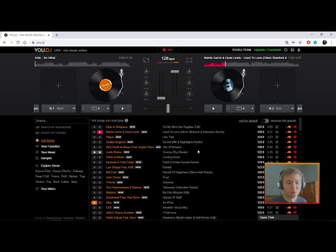336x252 pixels.
Task: Choose the Dance / Edm genre
Action: (x=43, y=171)
